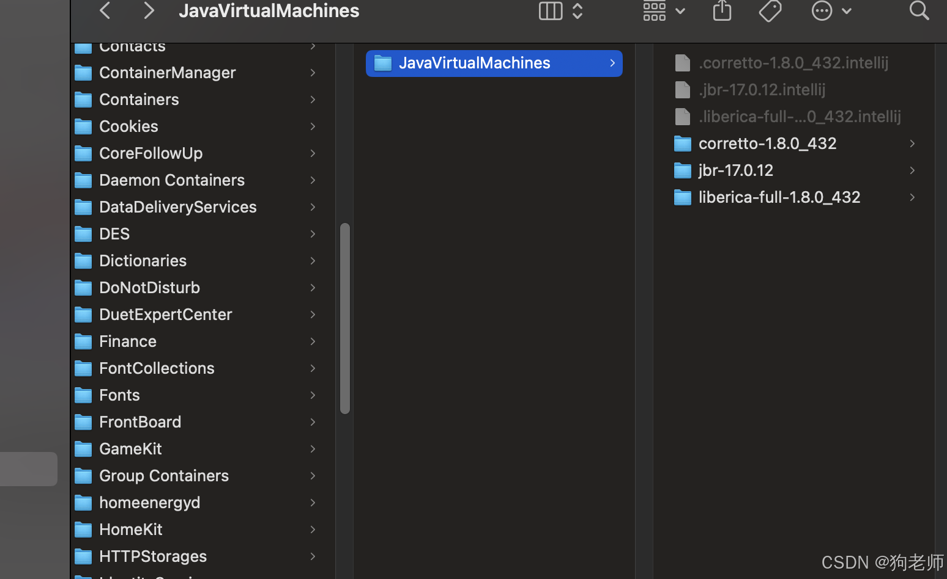Click the group-by grid icon in toolbar
The width and height of the screenshot is (947, 579).
click(654, 11)
